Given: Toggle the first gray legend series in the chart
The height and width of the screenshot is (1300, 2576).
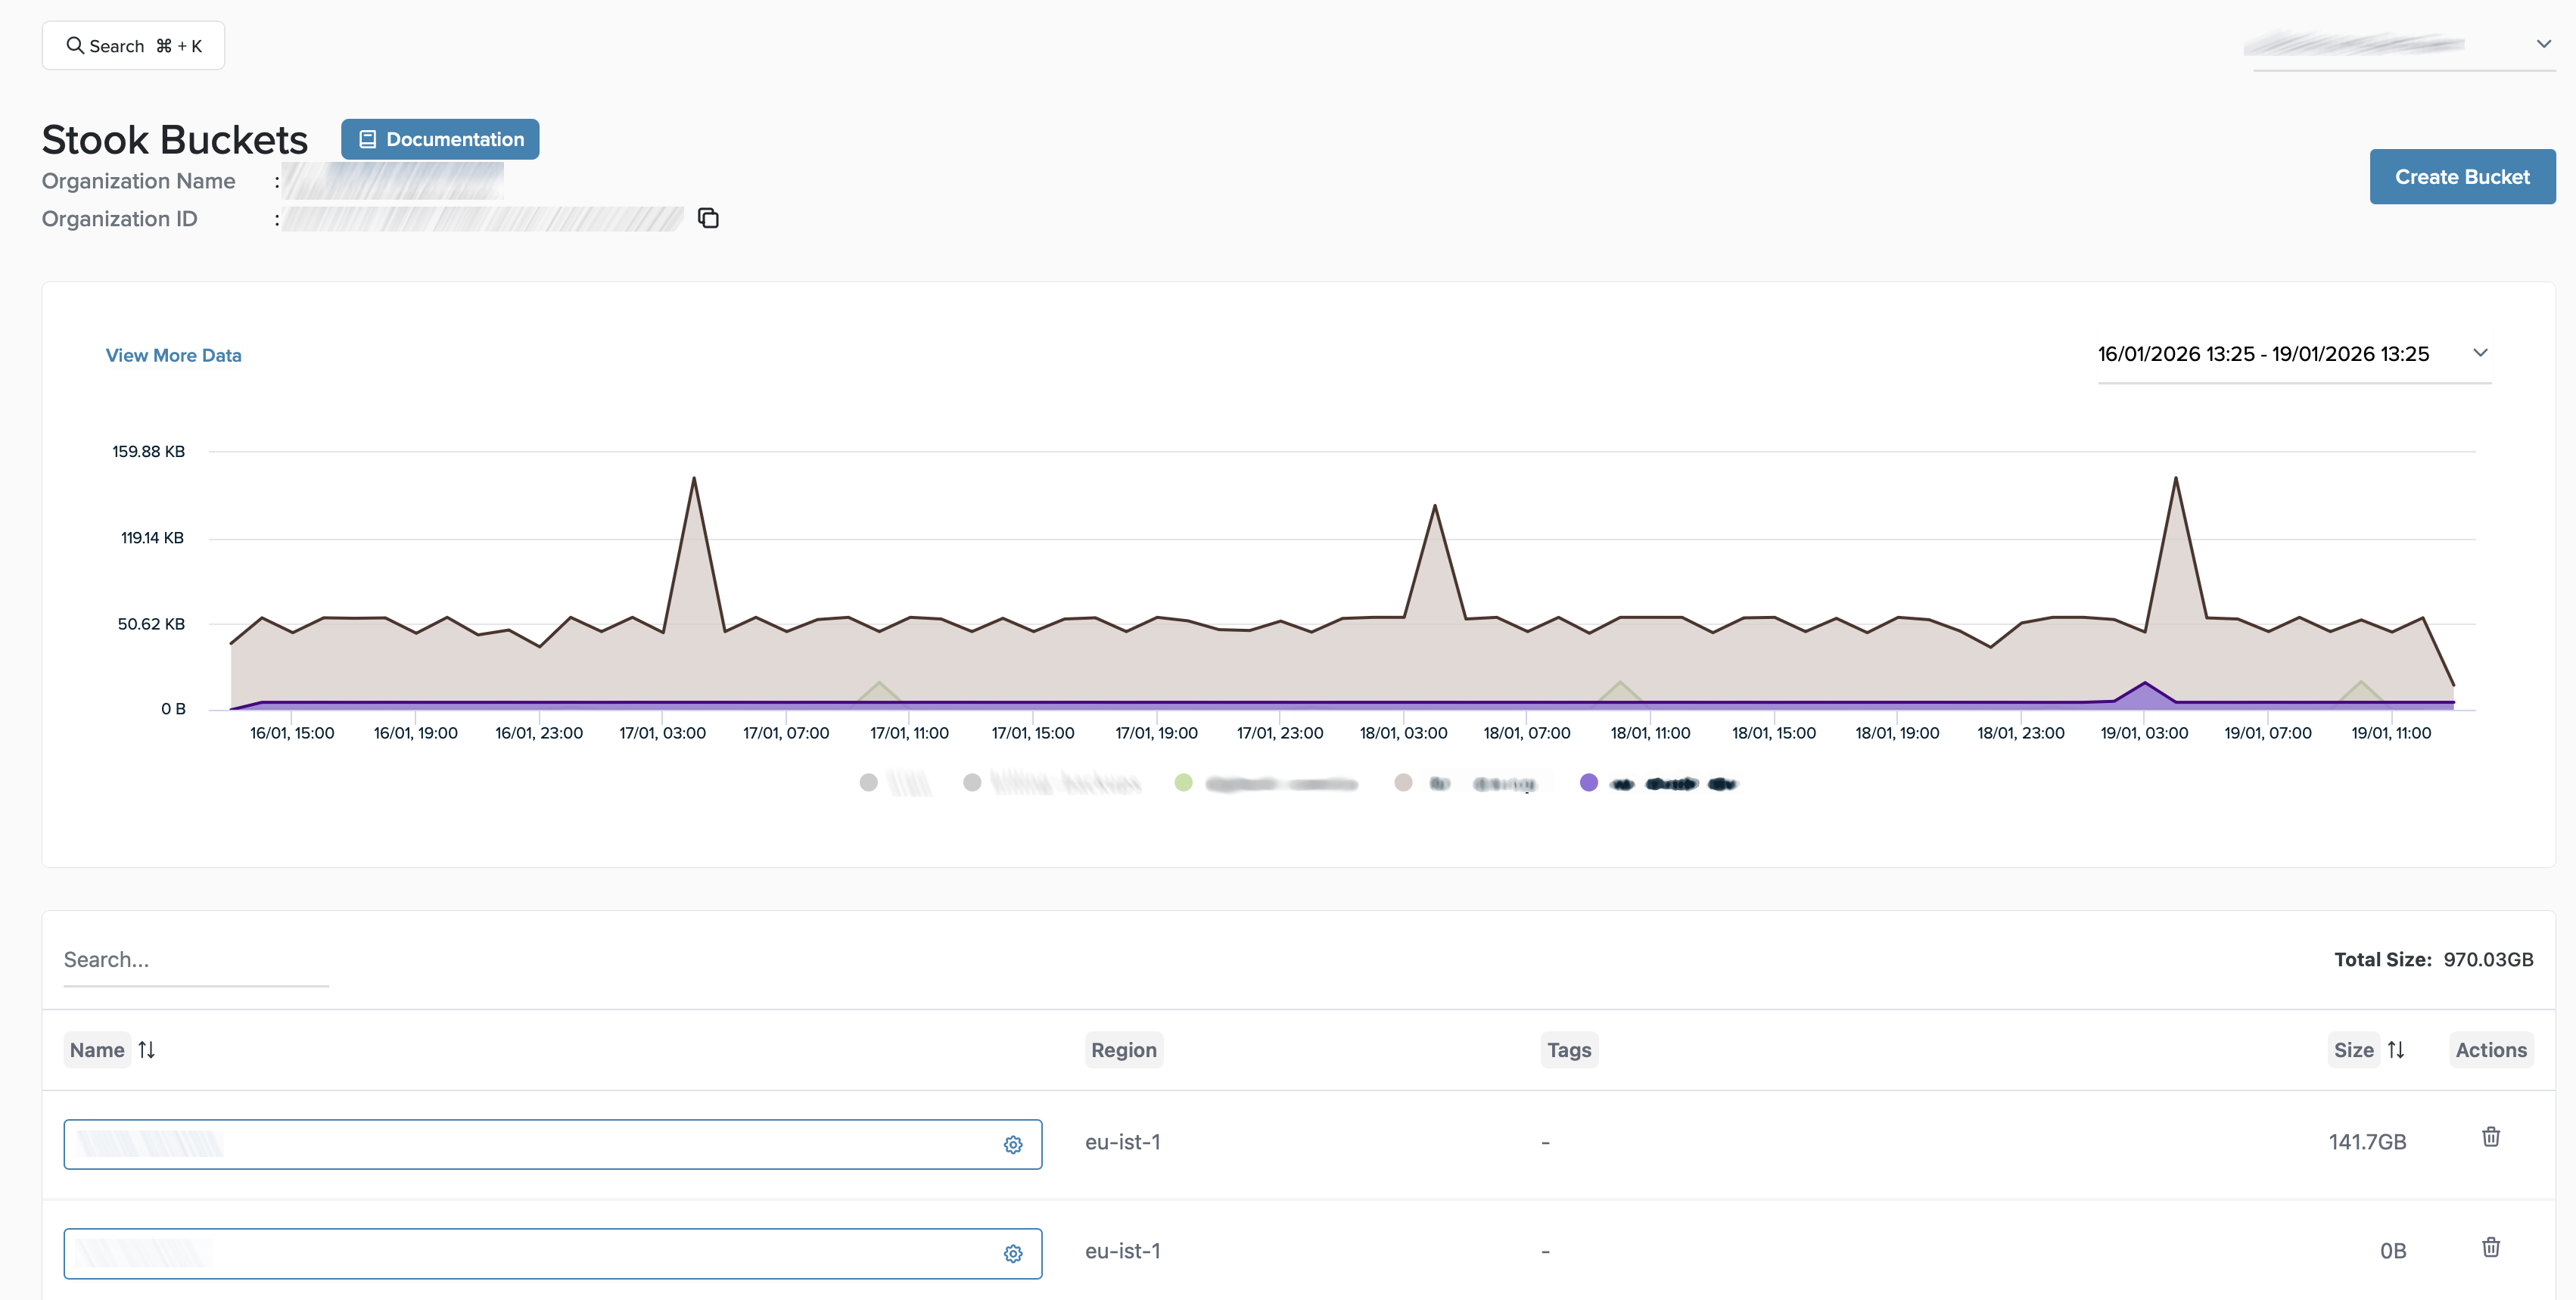Looking at the screenshot, I should pyautogui.click(x=868, y=782).
